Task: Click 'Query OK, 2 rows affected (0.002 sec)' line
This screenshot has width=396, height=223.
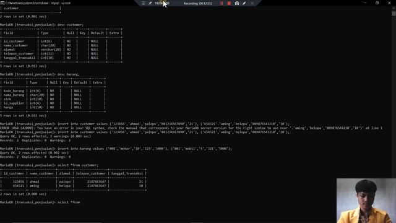Action: pos(35,153)
